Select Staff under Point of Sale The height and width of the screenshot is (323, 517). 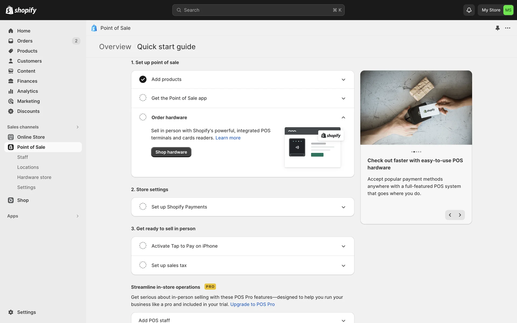[23, 157]
